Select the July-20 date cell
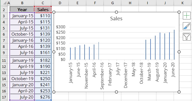Image resolution: width=192 pixels, height=101 pixels. click(22, 97)
